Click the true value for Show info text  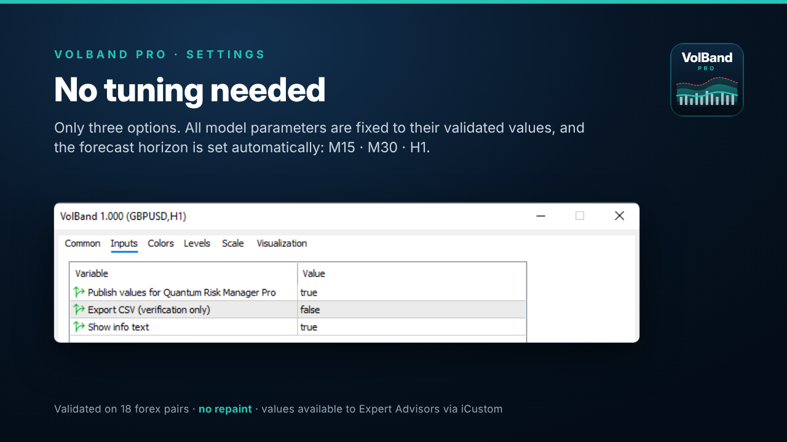pyautogui.click(x=309, y=327)
